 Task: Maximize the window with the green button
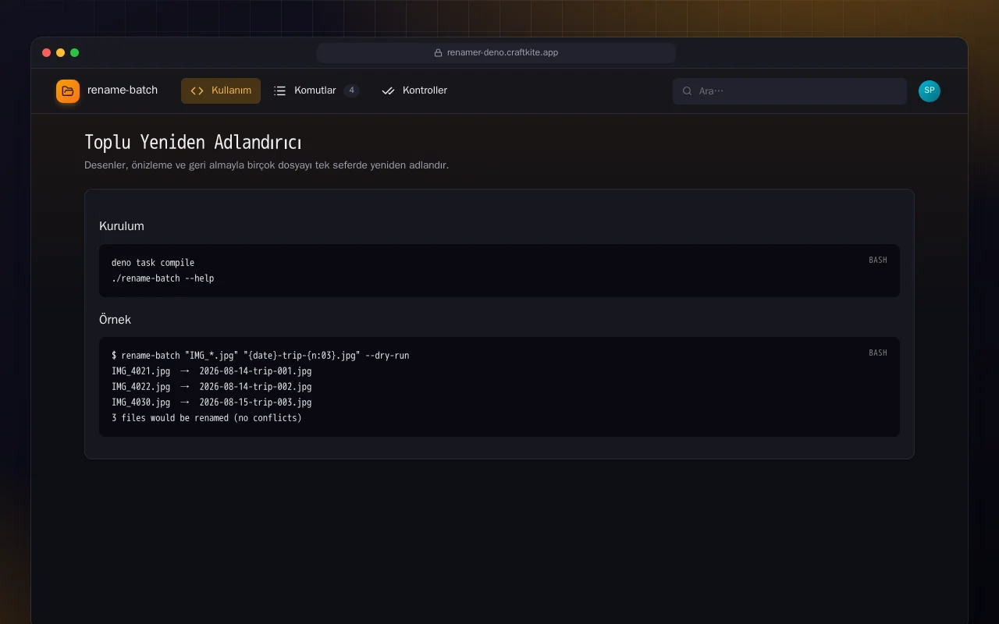[75, 53]
